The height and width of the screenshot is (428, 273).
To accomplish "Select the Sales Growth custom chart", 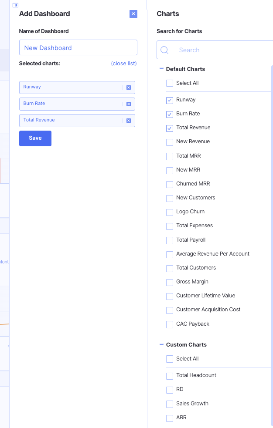I will (170, 404).
